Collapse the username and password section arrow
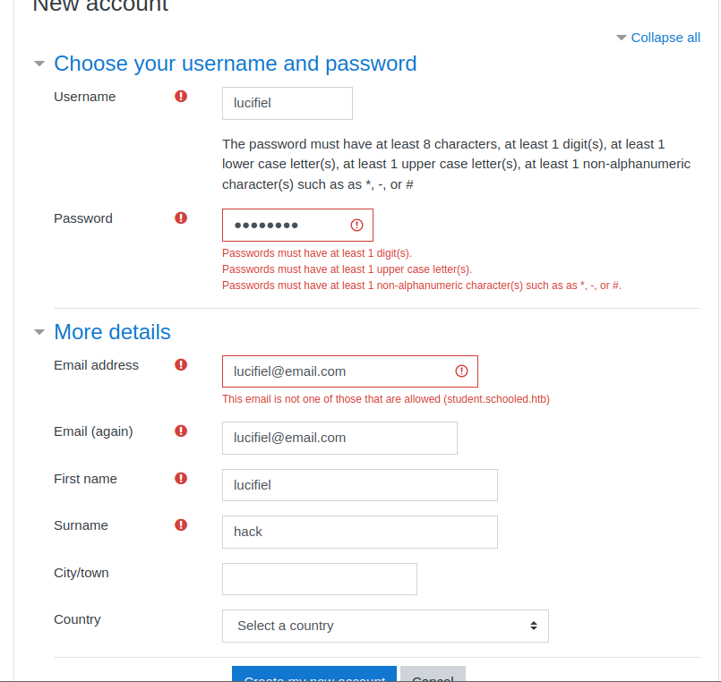The width and height of the screenshot is (721, 682). click(x=39, y=64)
